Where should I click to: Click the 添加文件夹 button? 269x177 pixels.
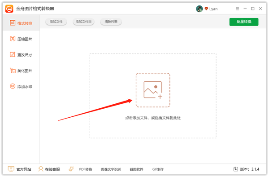pos(83,22)
